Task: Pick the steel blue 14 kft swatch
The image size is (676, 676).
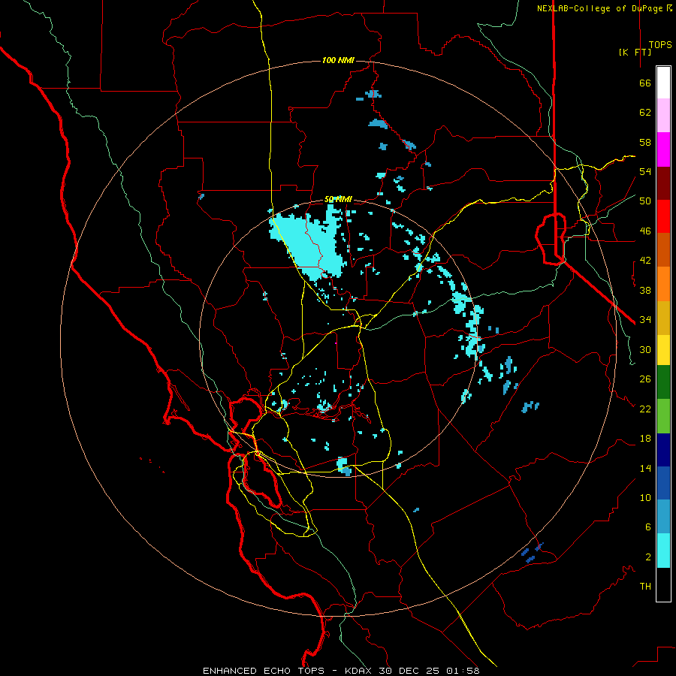Action: (663, 516)
